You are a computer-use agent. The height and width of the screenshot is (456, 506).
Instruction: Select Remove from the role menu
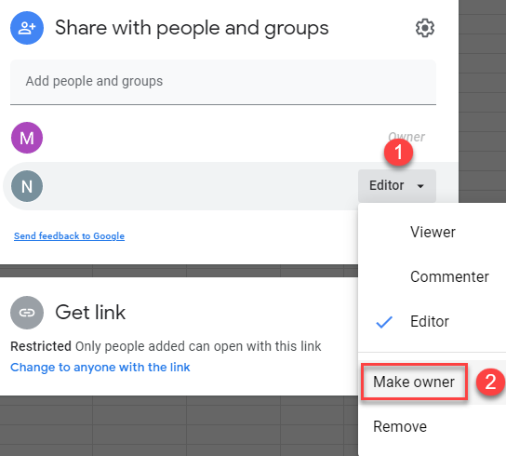tap(400, 426)
